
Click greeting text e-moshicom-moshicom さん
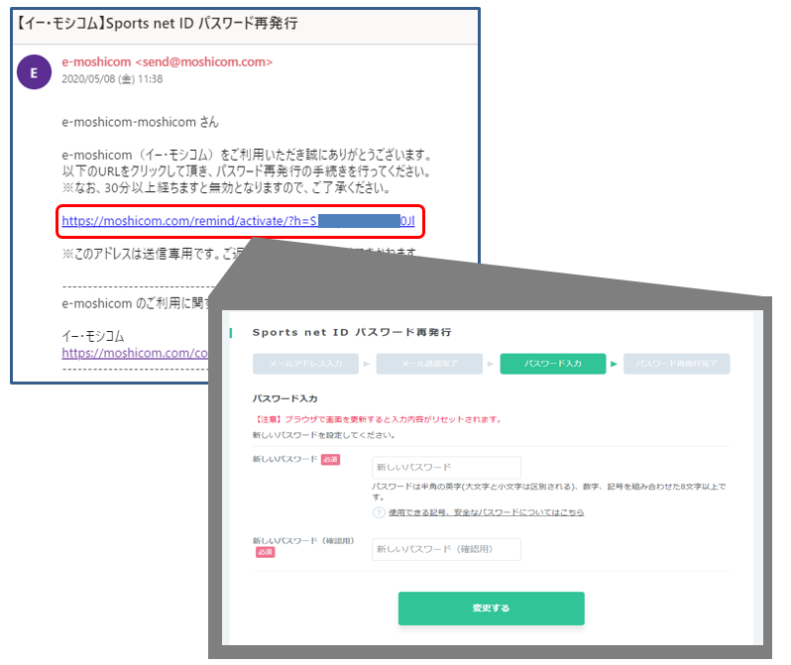coord(140,122)
